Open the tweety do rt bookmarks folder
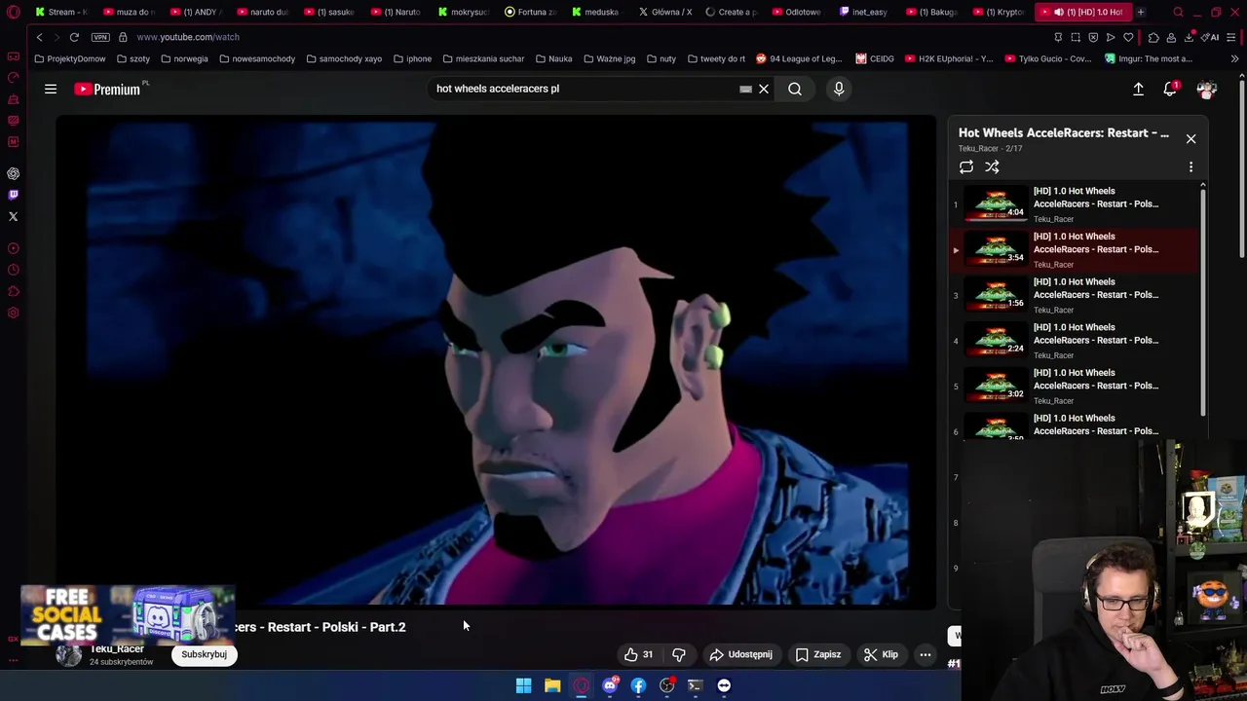The width and height of the screenshot is (1247, 701). [716, 58]
